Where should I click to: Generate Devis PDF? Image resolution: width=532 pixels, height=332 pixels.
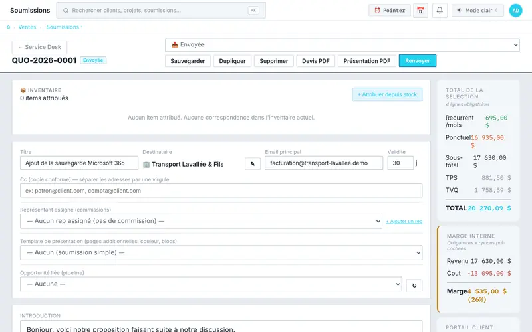[315, 61]
